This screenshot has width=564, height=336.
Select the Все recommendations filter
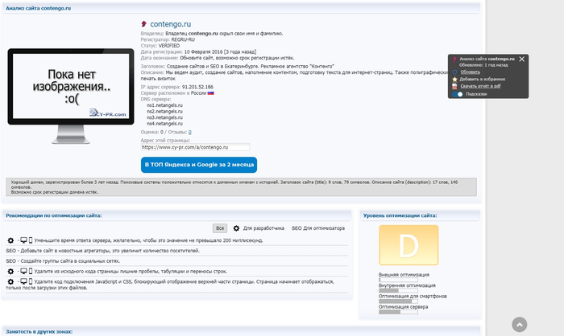point(220,228)
